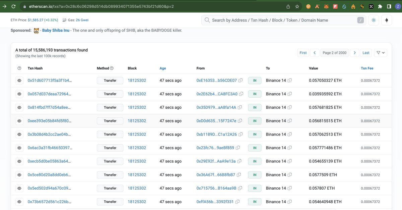Bookmark the page with the star icon
This screenshot has width=402, height=210.
297,6
